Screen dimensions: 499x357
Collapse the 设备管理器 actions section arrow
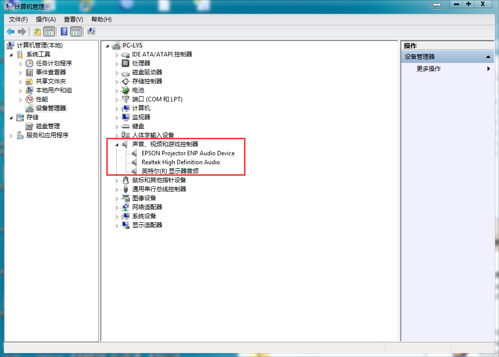point(488,57)
